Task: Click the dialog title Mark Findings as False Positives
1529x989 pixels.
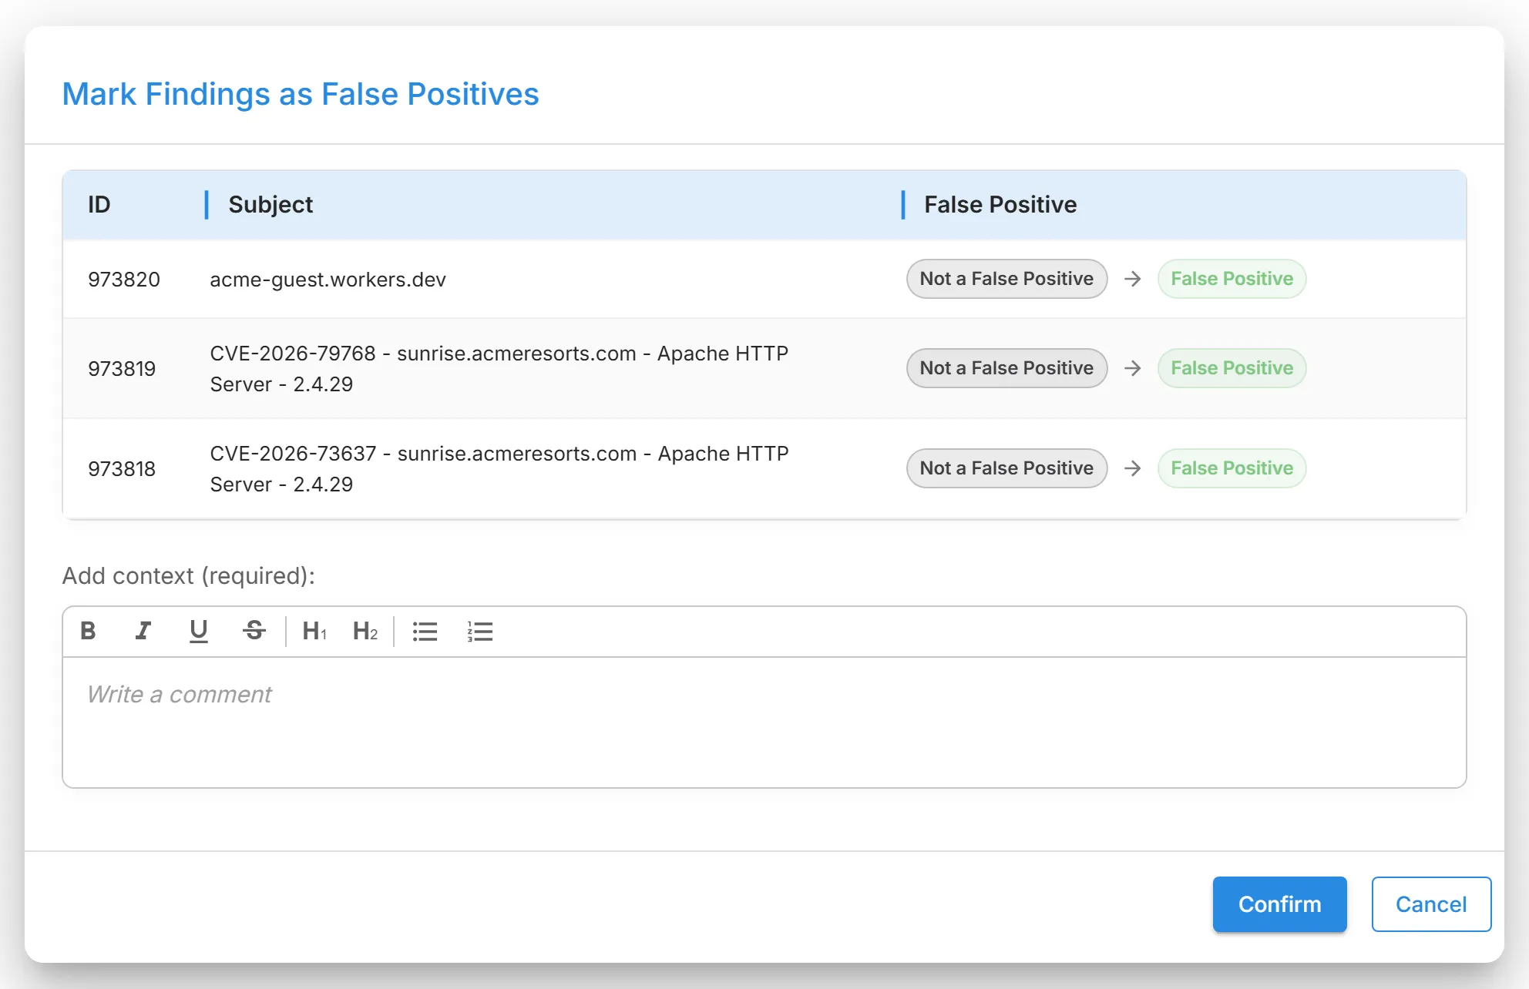Action: point(301,94)
